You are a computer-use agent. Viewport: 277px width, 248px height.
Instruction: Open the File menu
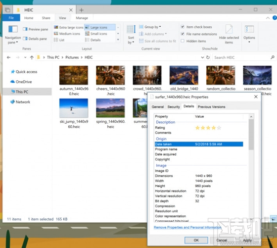coord(11,18)
